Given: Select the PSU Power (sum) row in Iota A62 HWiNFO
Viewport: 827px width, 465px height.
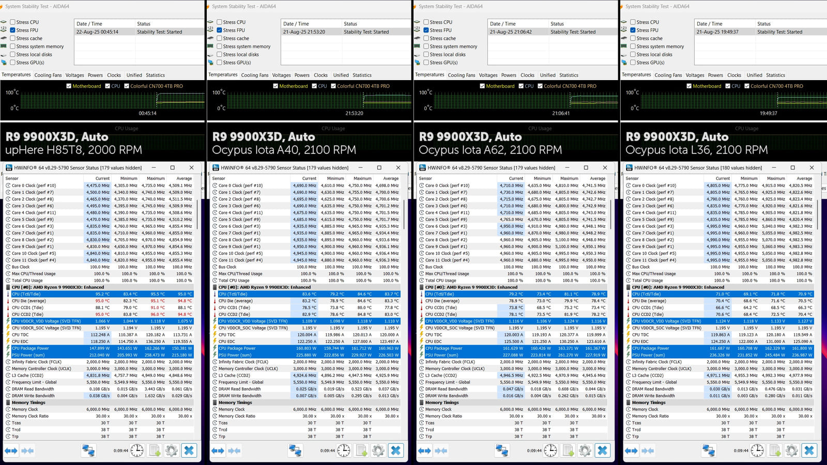Looking at the screenshot, I should (x=513, y=355).
